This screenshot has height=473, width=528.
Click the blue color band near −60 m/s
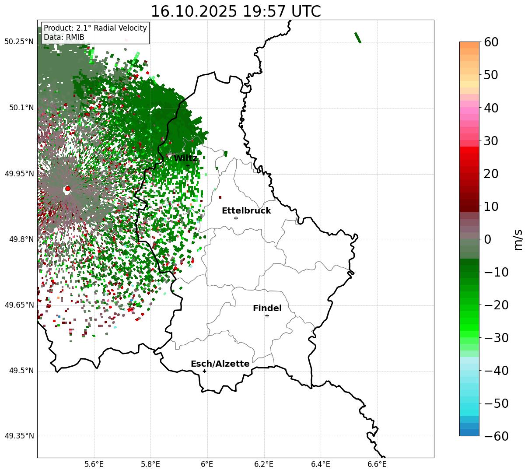click(x=469, y=432)
